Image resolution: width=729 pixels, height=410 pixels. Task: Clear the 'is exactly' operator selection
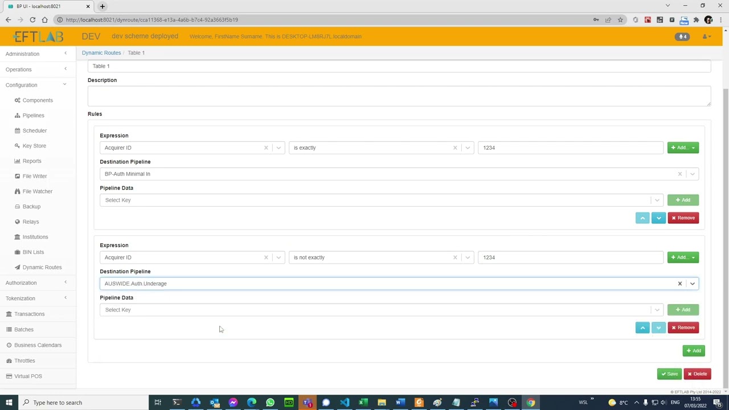click(x=455, y=147)
